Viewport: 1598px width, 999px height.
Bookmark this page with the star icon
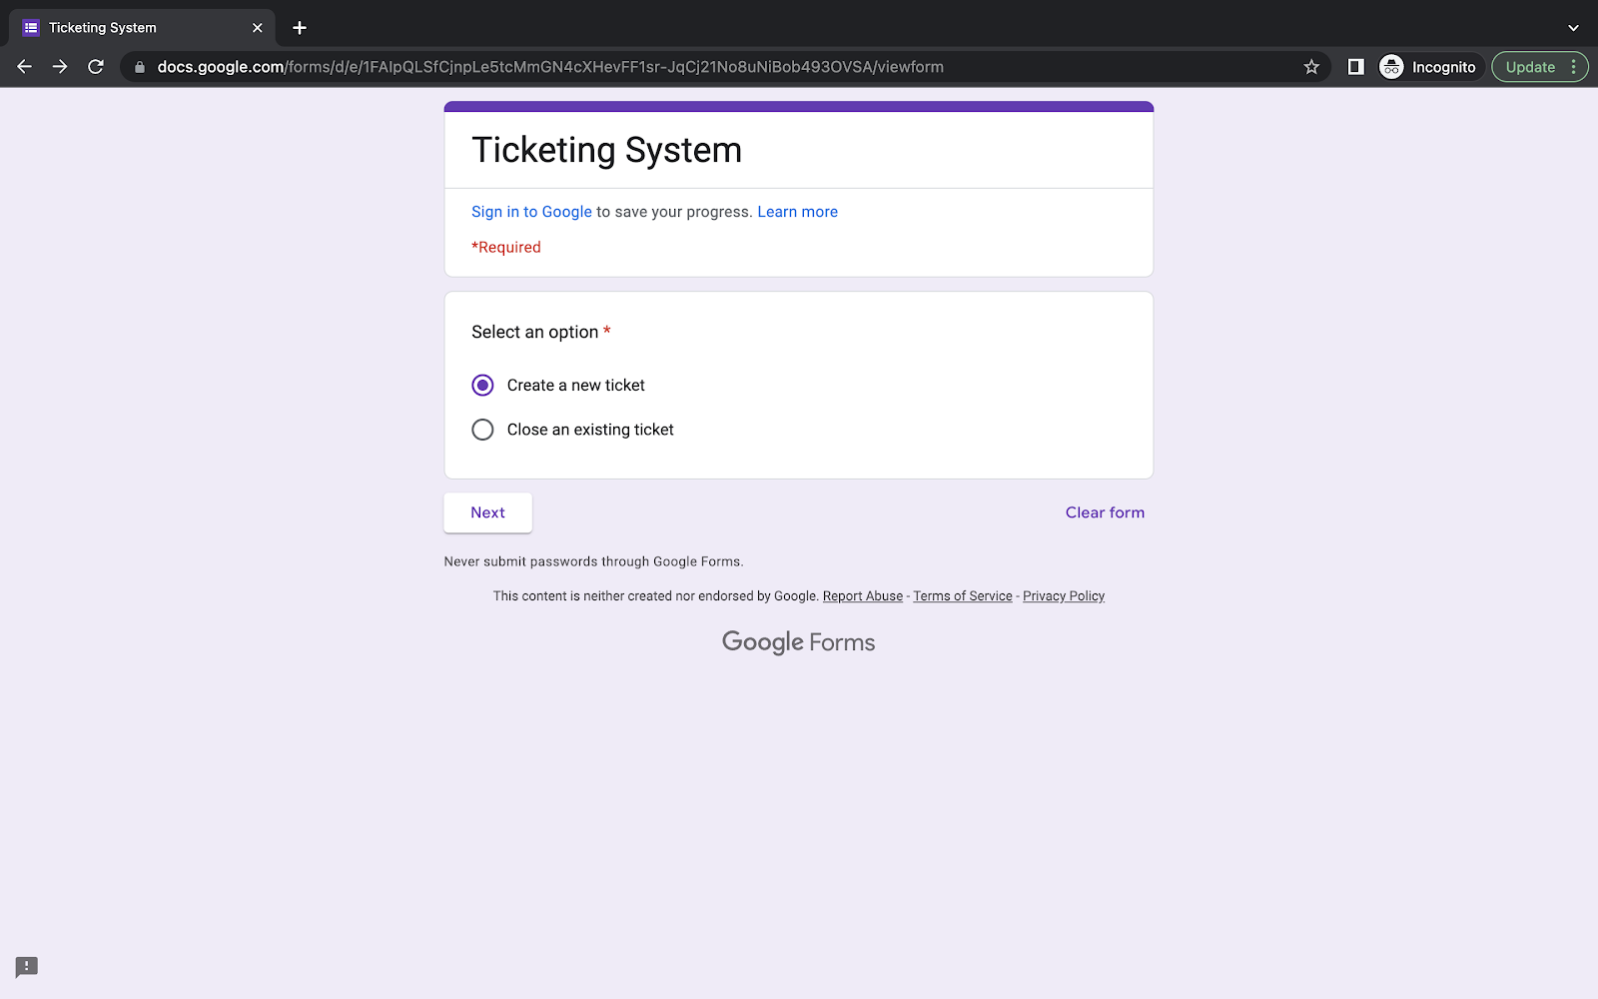(1311, 67)
